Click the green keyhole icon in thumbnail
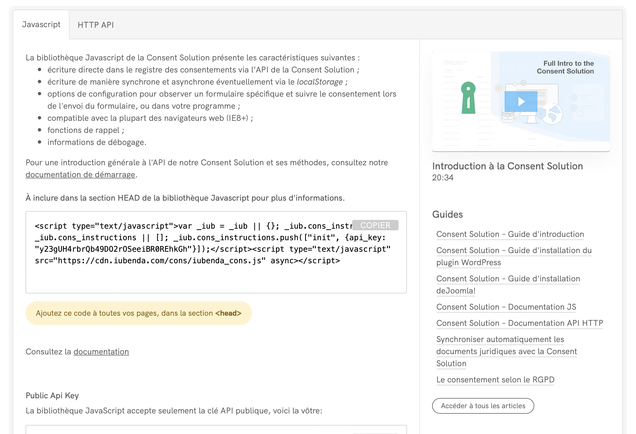 [468, 98]
